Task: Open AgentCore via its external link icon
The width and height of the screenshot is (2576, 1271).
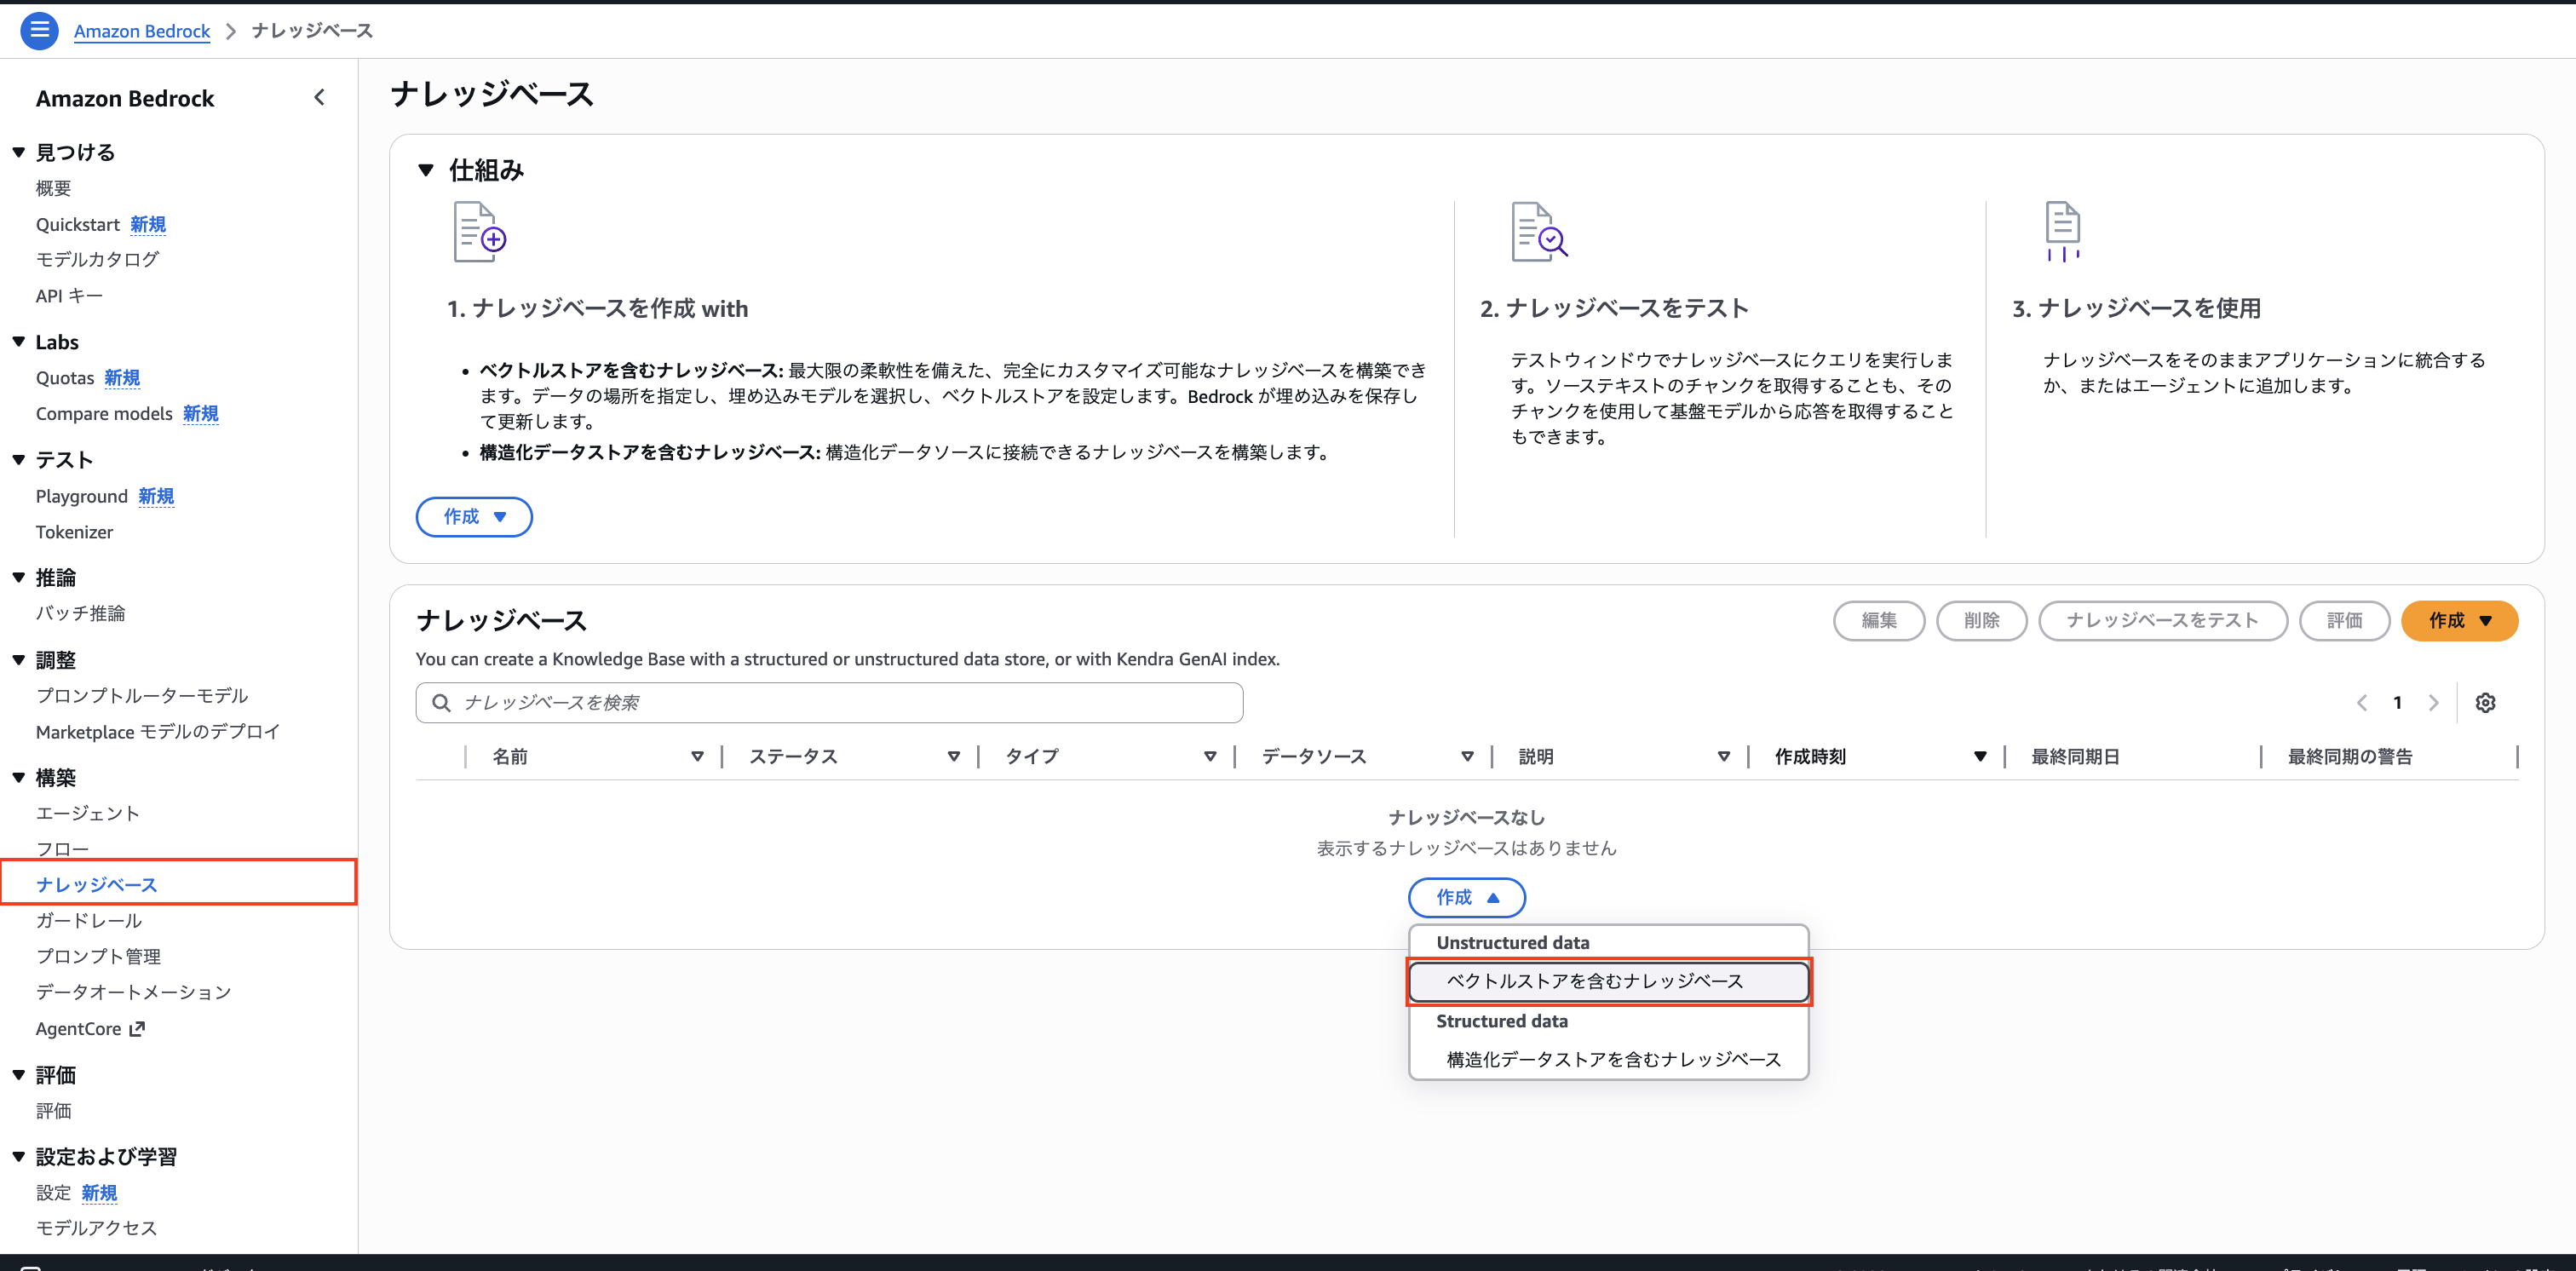Action: pyautogui.click(x=137, y=1028)
